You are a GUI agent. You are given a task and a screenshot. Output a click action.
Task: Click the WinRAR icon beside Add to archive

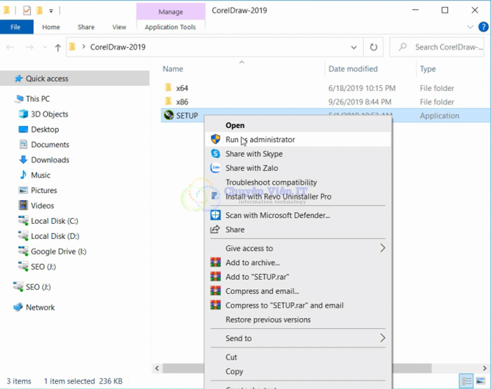point(216,263)
